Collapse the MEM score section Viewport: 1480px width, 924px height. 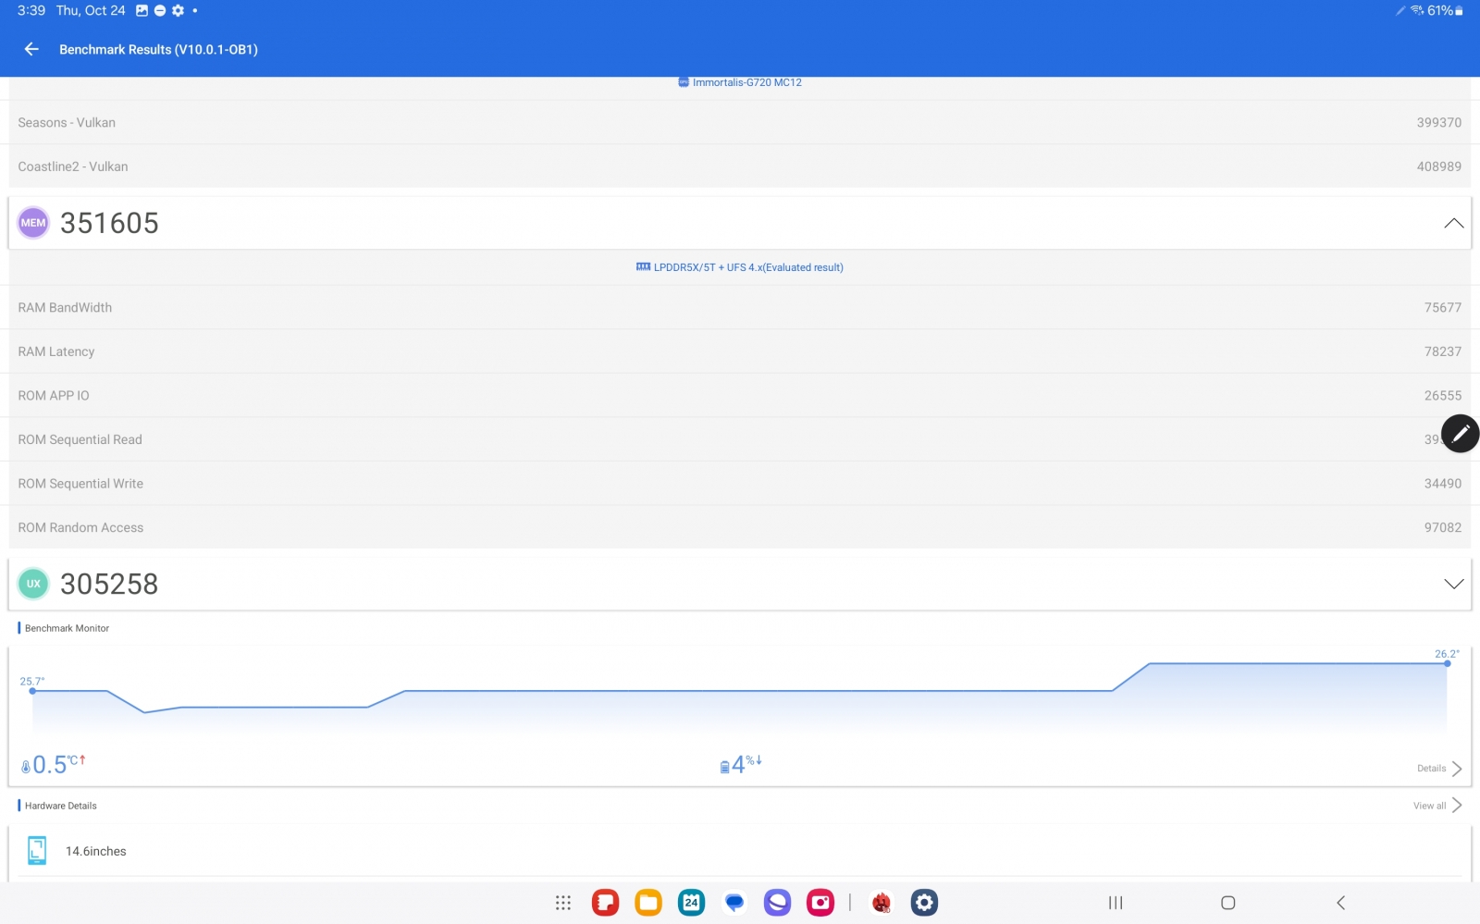1453,223
